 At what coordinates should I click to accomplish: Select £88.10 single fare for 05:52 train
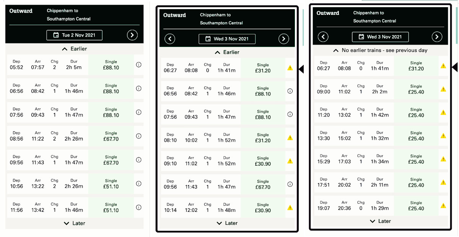111,65
